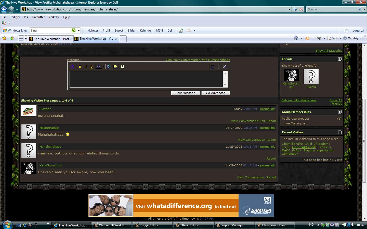Run spell check ABC icon
Viewport: 367px width, 229px height.
pyautogui.click(x=213, y=67)
